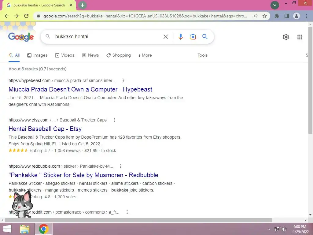Close the Google Search tab
This screenshot has height=235, width=313.
[x=71, y=6]
